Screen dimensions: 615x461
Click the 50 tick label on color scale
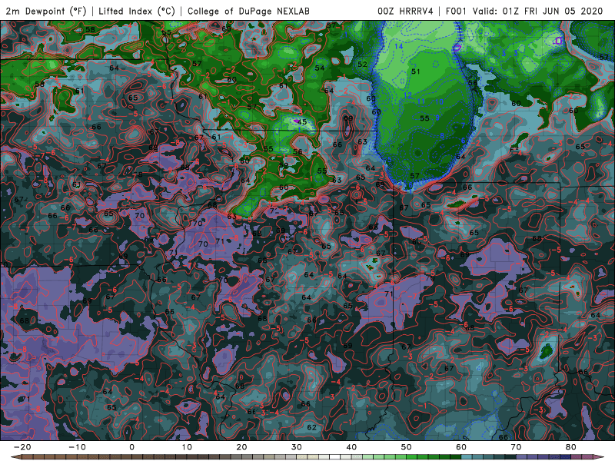(x=407, y=447)
